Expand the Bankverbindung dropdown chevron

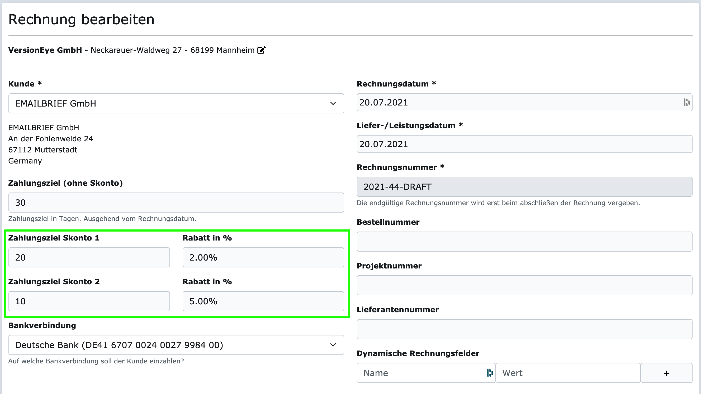click(x=333, y=345)
